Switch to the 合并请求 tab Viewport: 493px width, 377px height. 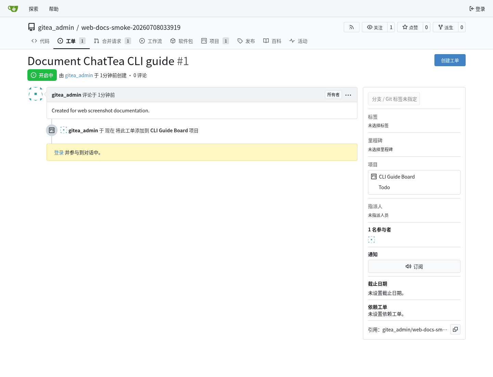[x=112, y=41]
